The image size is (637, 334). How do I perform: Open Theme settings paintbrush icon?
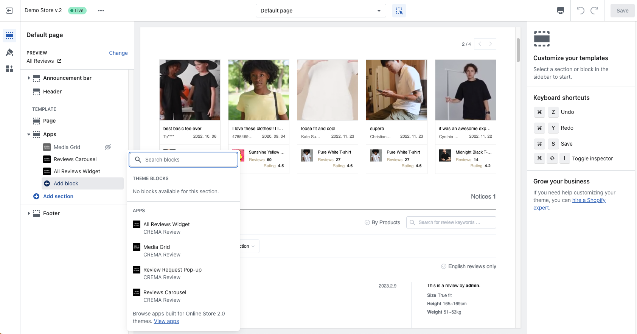point(9,52)
